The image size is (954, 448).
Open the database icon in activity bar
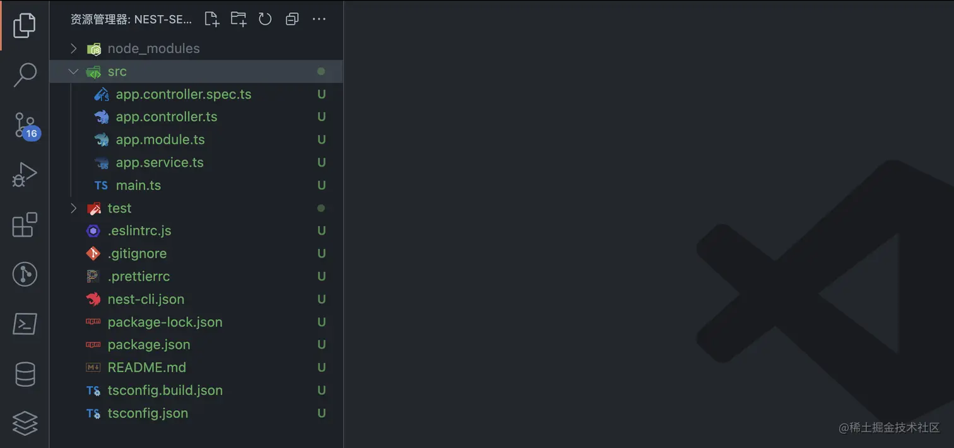point(25,374)
